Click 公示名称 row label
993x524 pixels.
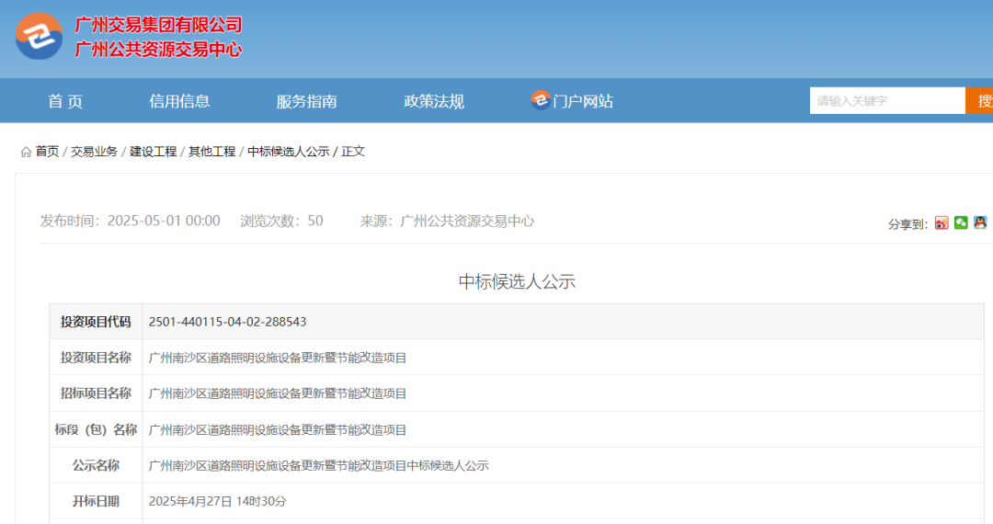(96, 465)
